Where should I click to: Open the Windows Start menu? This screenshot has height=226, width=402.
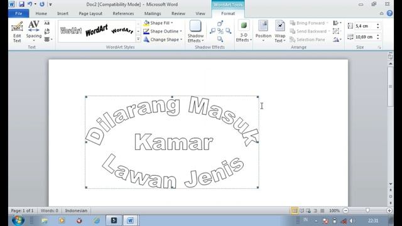pyautogui.click(x=18, y=220)
